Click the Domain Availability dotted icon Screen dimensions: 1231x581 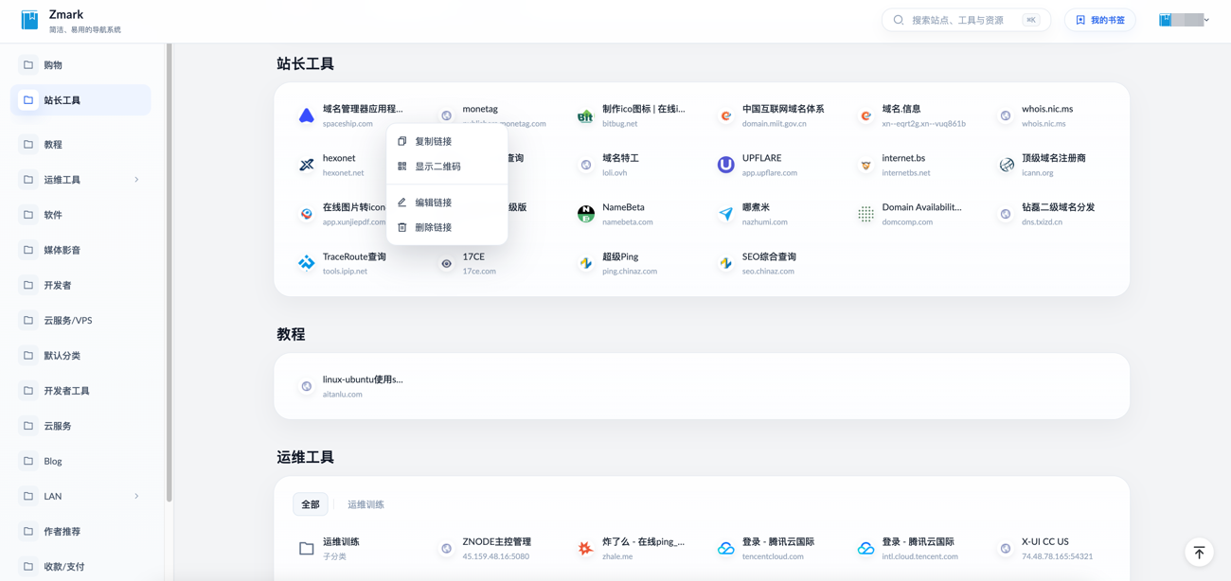[x=865, y=214]
